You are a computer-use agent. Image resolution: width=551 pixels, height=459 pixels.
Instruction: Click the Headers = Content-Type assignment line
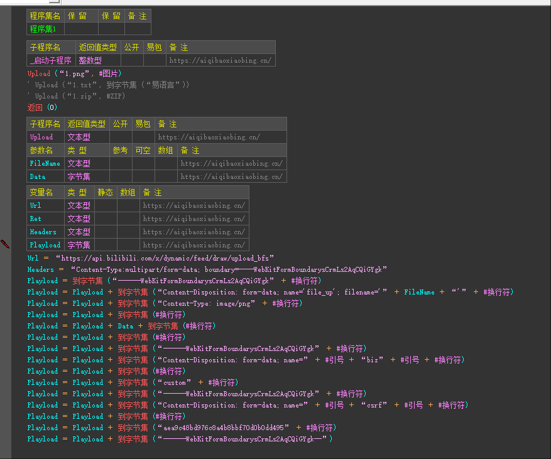pyautogui.click(x=207, y=269)
